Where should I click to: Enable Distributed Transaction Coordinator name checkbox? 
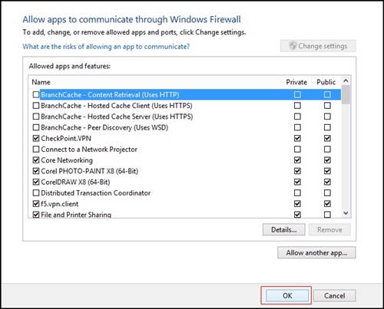[x=36, y=192]
